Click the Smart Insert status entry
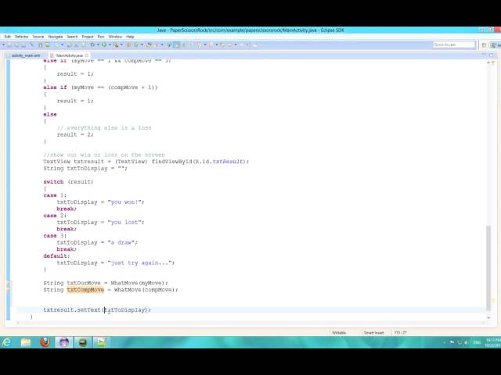Viewport: 501px width, 375px height. pyautogui.click(x=373, y=333)
